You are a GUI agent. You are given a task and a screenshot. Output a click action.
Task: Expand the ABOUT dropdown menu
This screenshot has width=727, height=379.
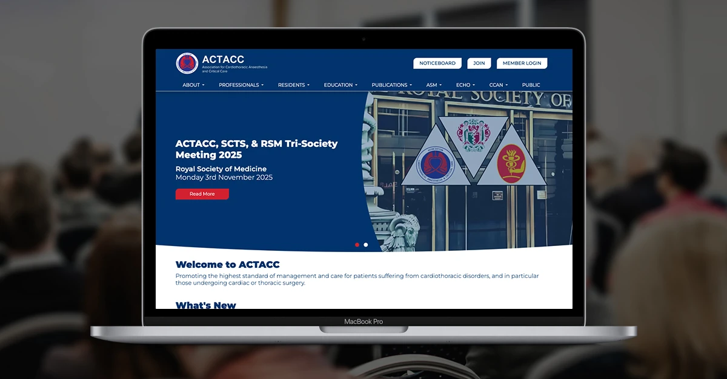point(194,85)
